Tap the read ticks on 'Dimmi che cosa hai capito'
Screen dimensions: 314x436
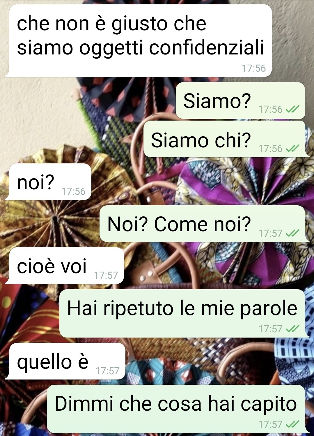click(x=292, y=424)
